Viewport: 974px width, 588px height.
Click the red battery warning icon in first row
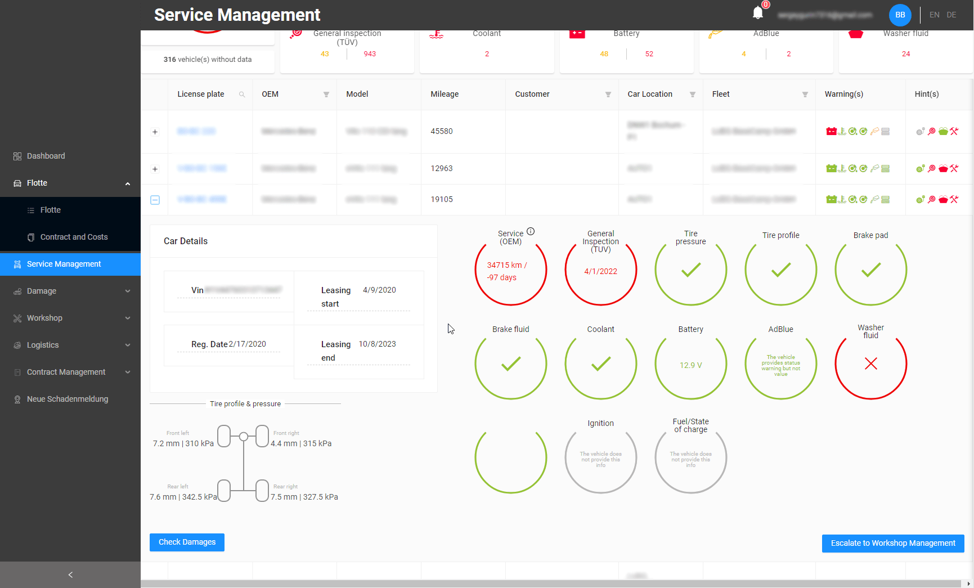click(x=832, y=131)
